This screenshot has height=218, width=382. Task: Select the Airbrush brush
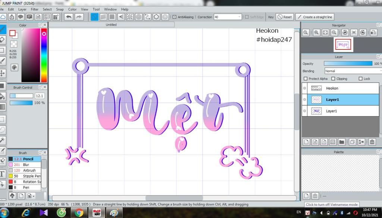pos(24,170)
